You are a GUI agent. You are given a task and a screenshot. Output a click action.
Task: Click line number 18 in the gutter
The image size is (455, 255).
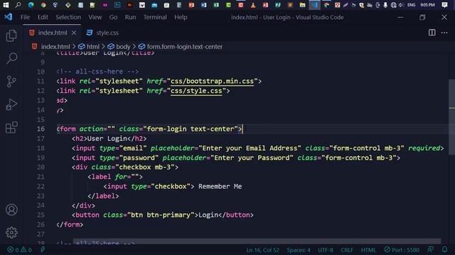tap(41, 148)
